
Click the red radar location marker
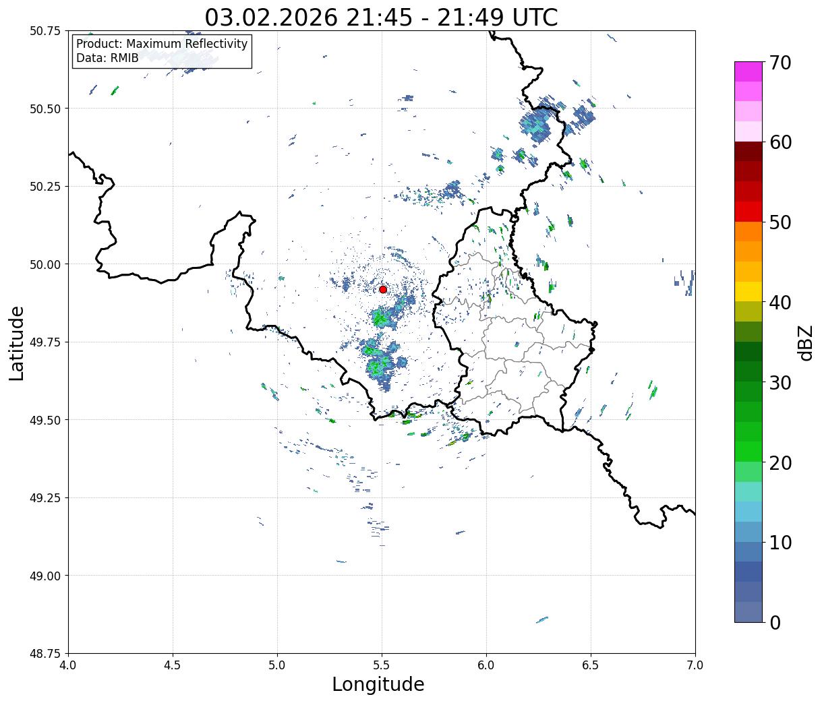click(x=383, y=289)
